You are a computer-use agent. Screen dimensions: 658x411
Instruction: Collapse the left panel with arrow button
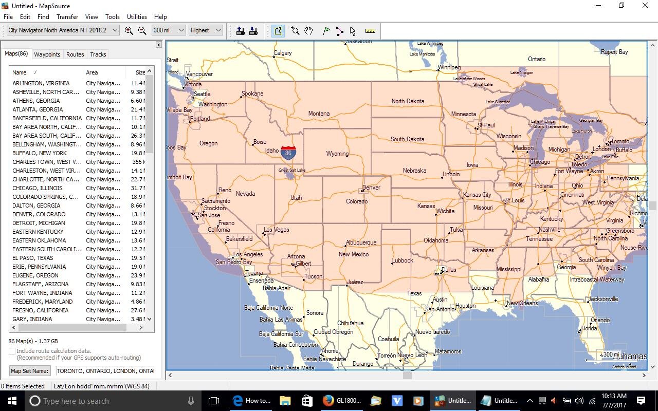coord(158,45)
